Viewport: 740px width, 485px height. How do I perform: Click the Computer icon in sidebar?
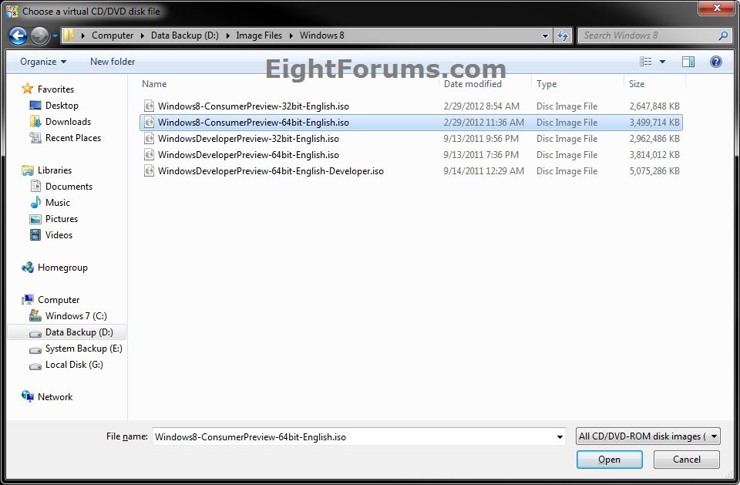coord(28,299)
